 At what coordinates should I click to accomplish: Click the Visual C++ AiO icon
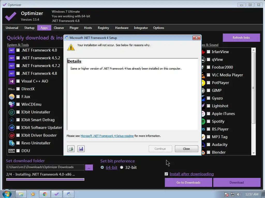12,81
